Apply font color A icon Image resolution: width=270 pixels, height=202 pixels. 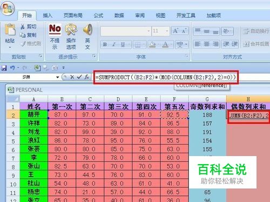[165, 44]
